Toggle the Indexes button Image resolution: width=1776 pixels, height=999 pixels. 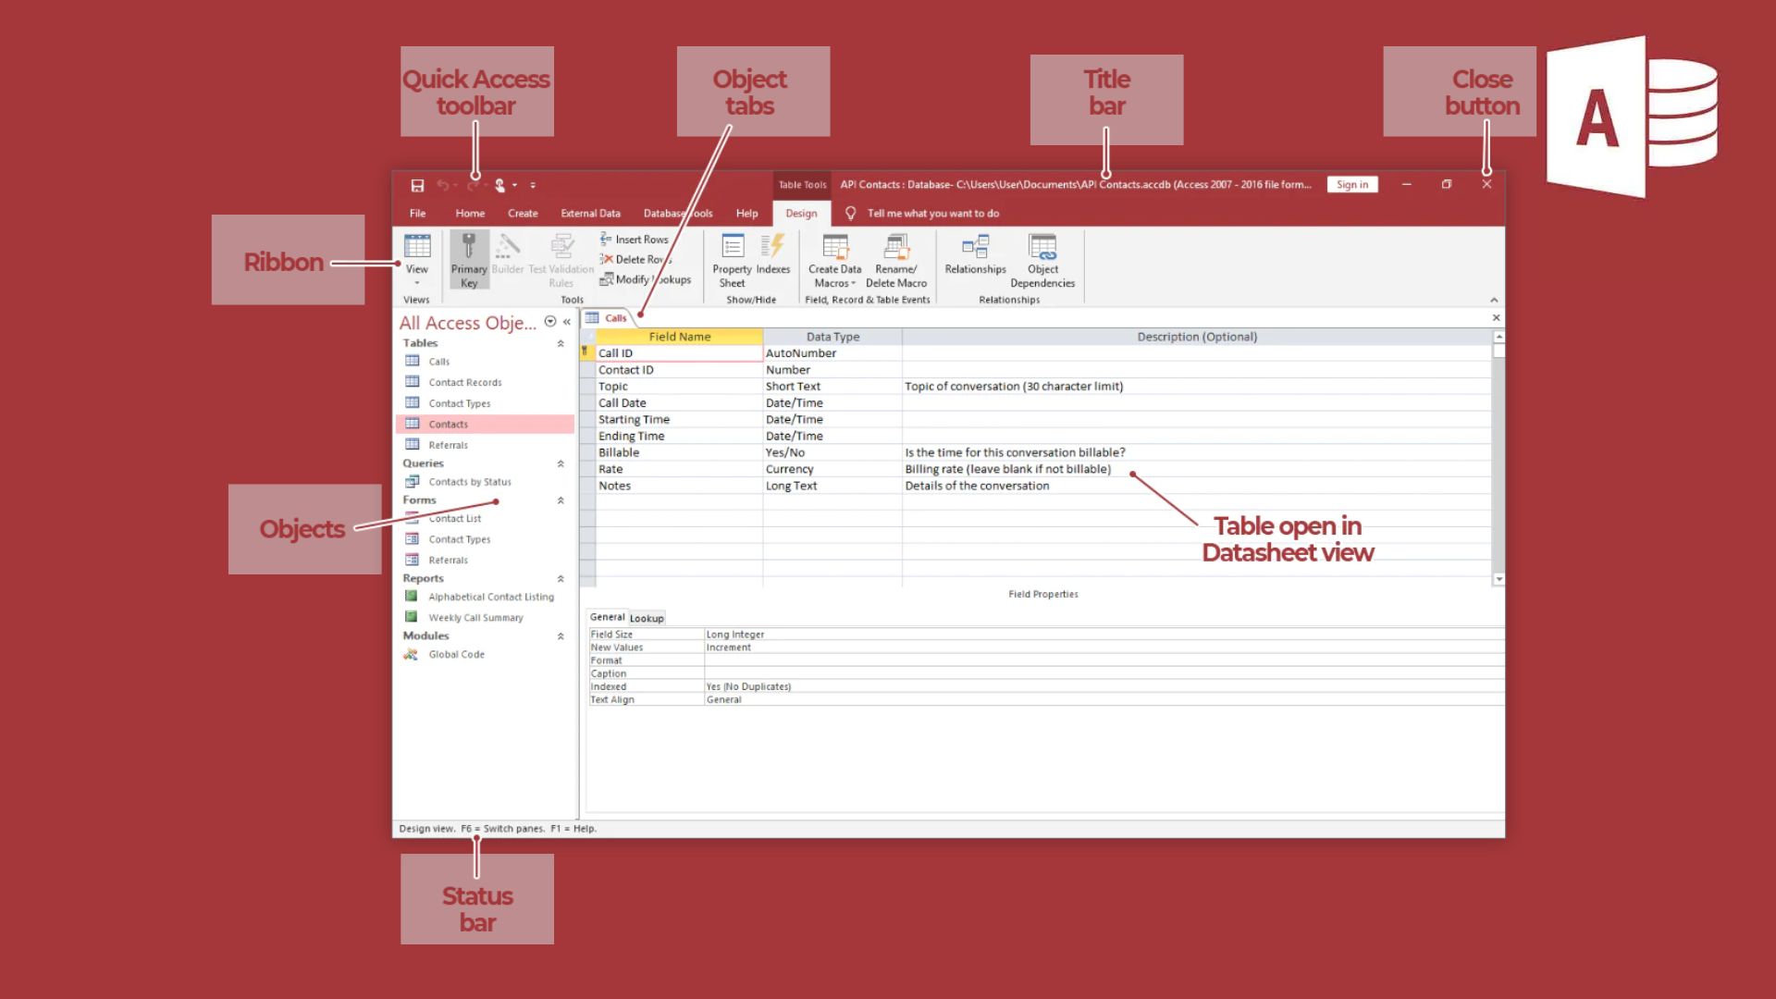pyautogui.click(x=773, y=254)
